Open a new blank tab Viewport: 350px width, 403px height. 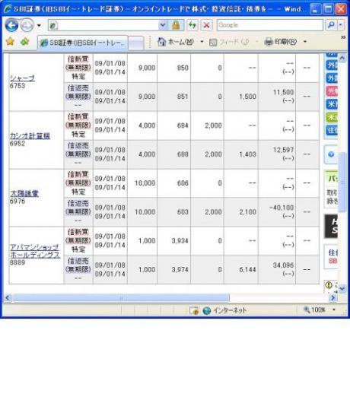tap(135, 43)
